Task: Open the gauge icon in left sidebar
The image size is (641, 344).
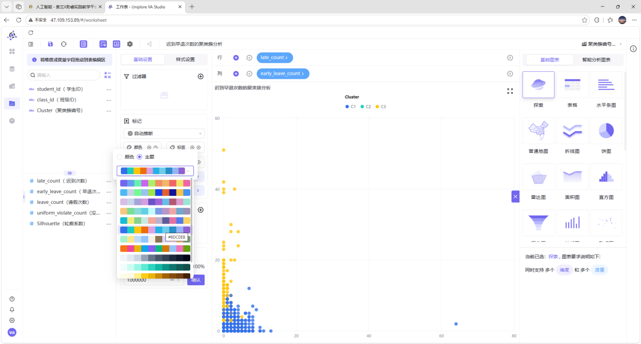Action: click(12, 120)
